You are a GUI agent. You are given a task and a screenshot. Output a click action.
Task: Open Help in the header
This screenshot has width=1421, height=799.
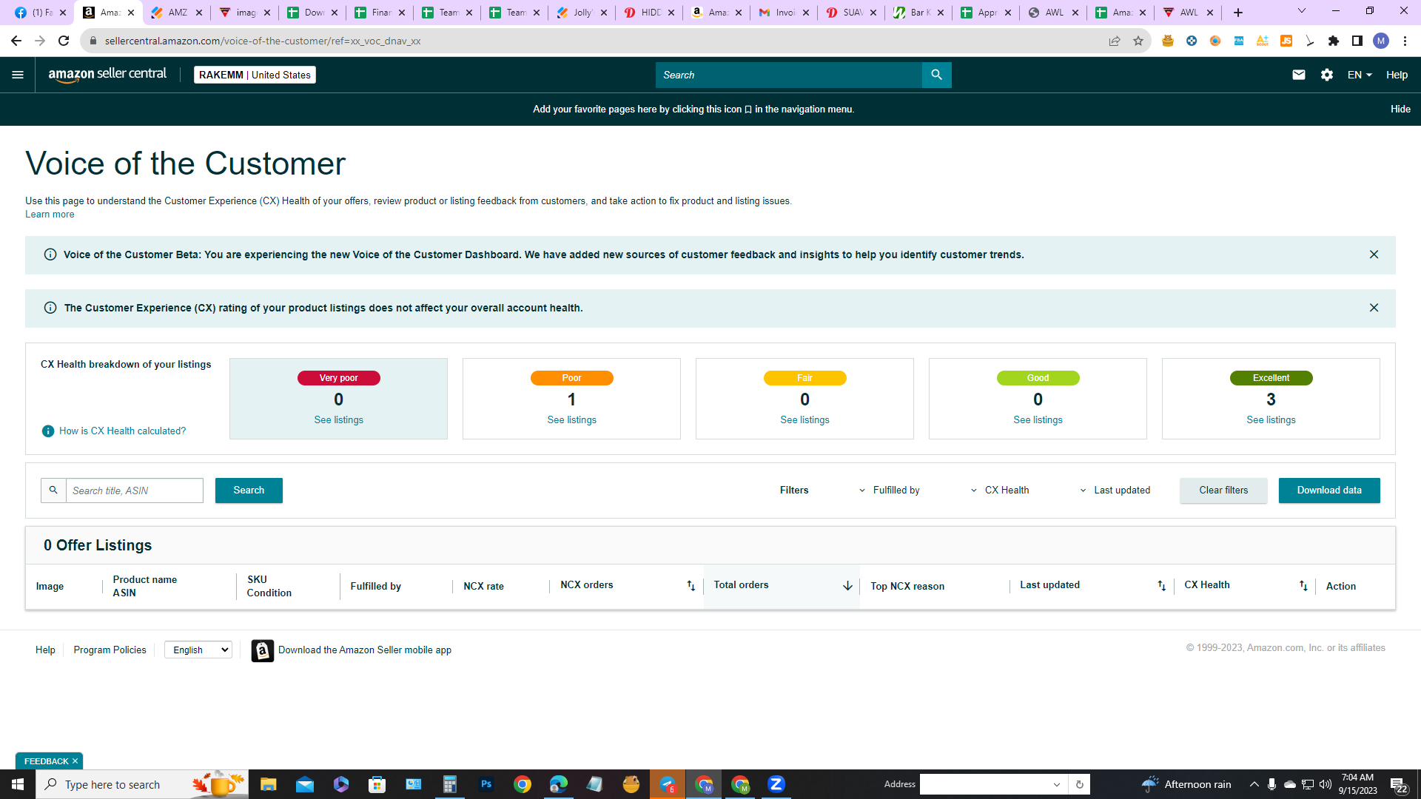coord(1397,75)
